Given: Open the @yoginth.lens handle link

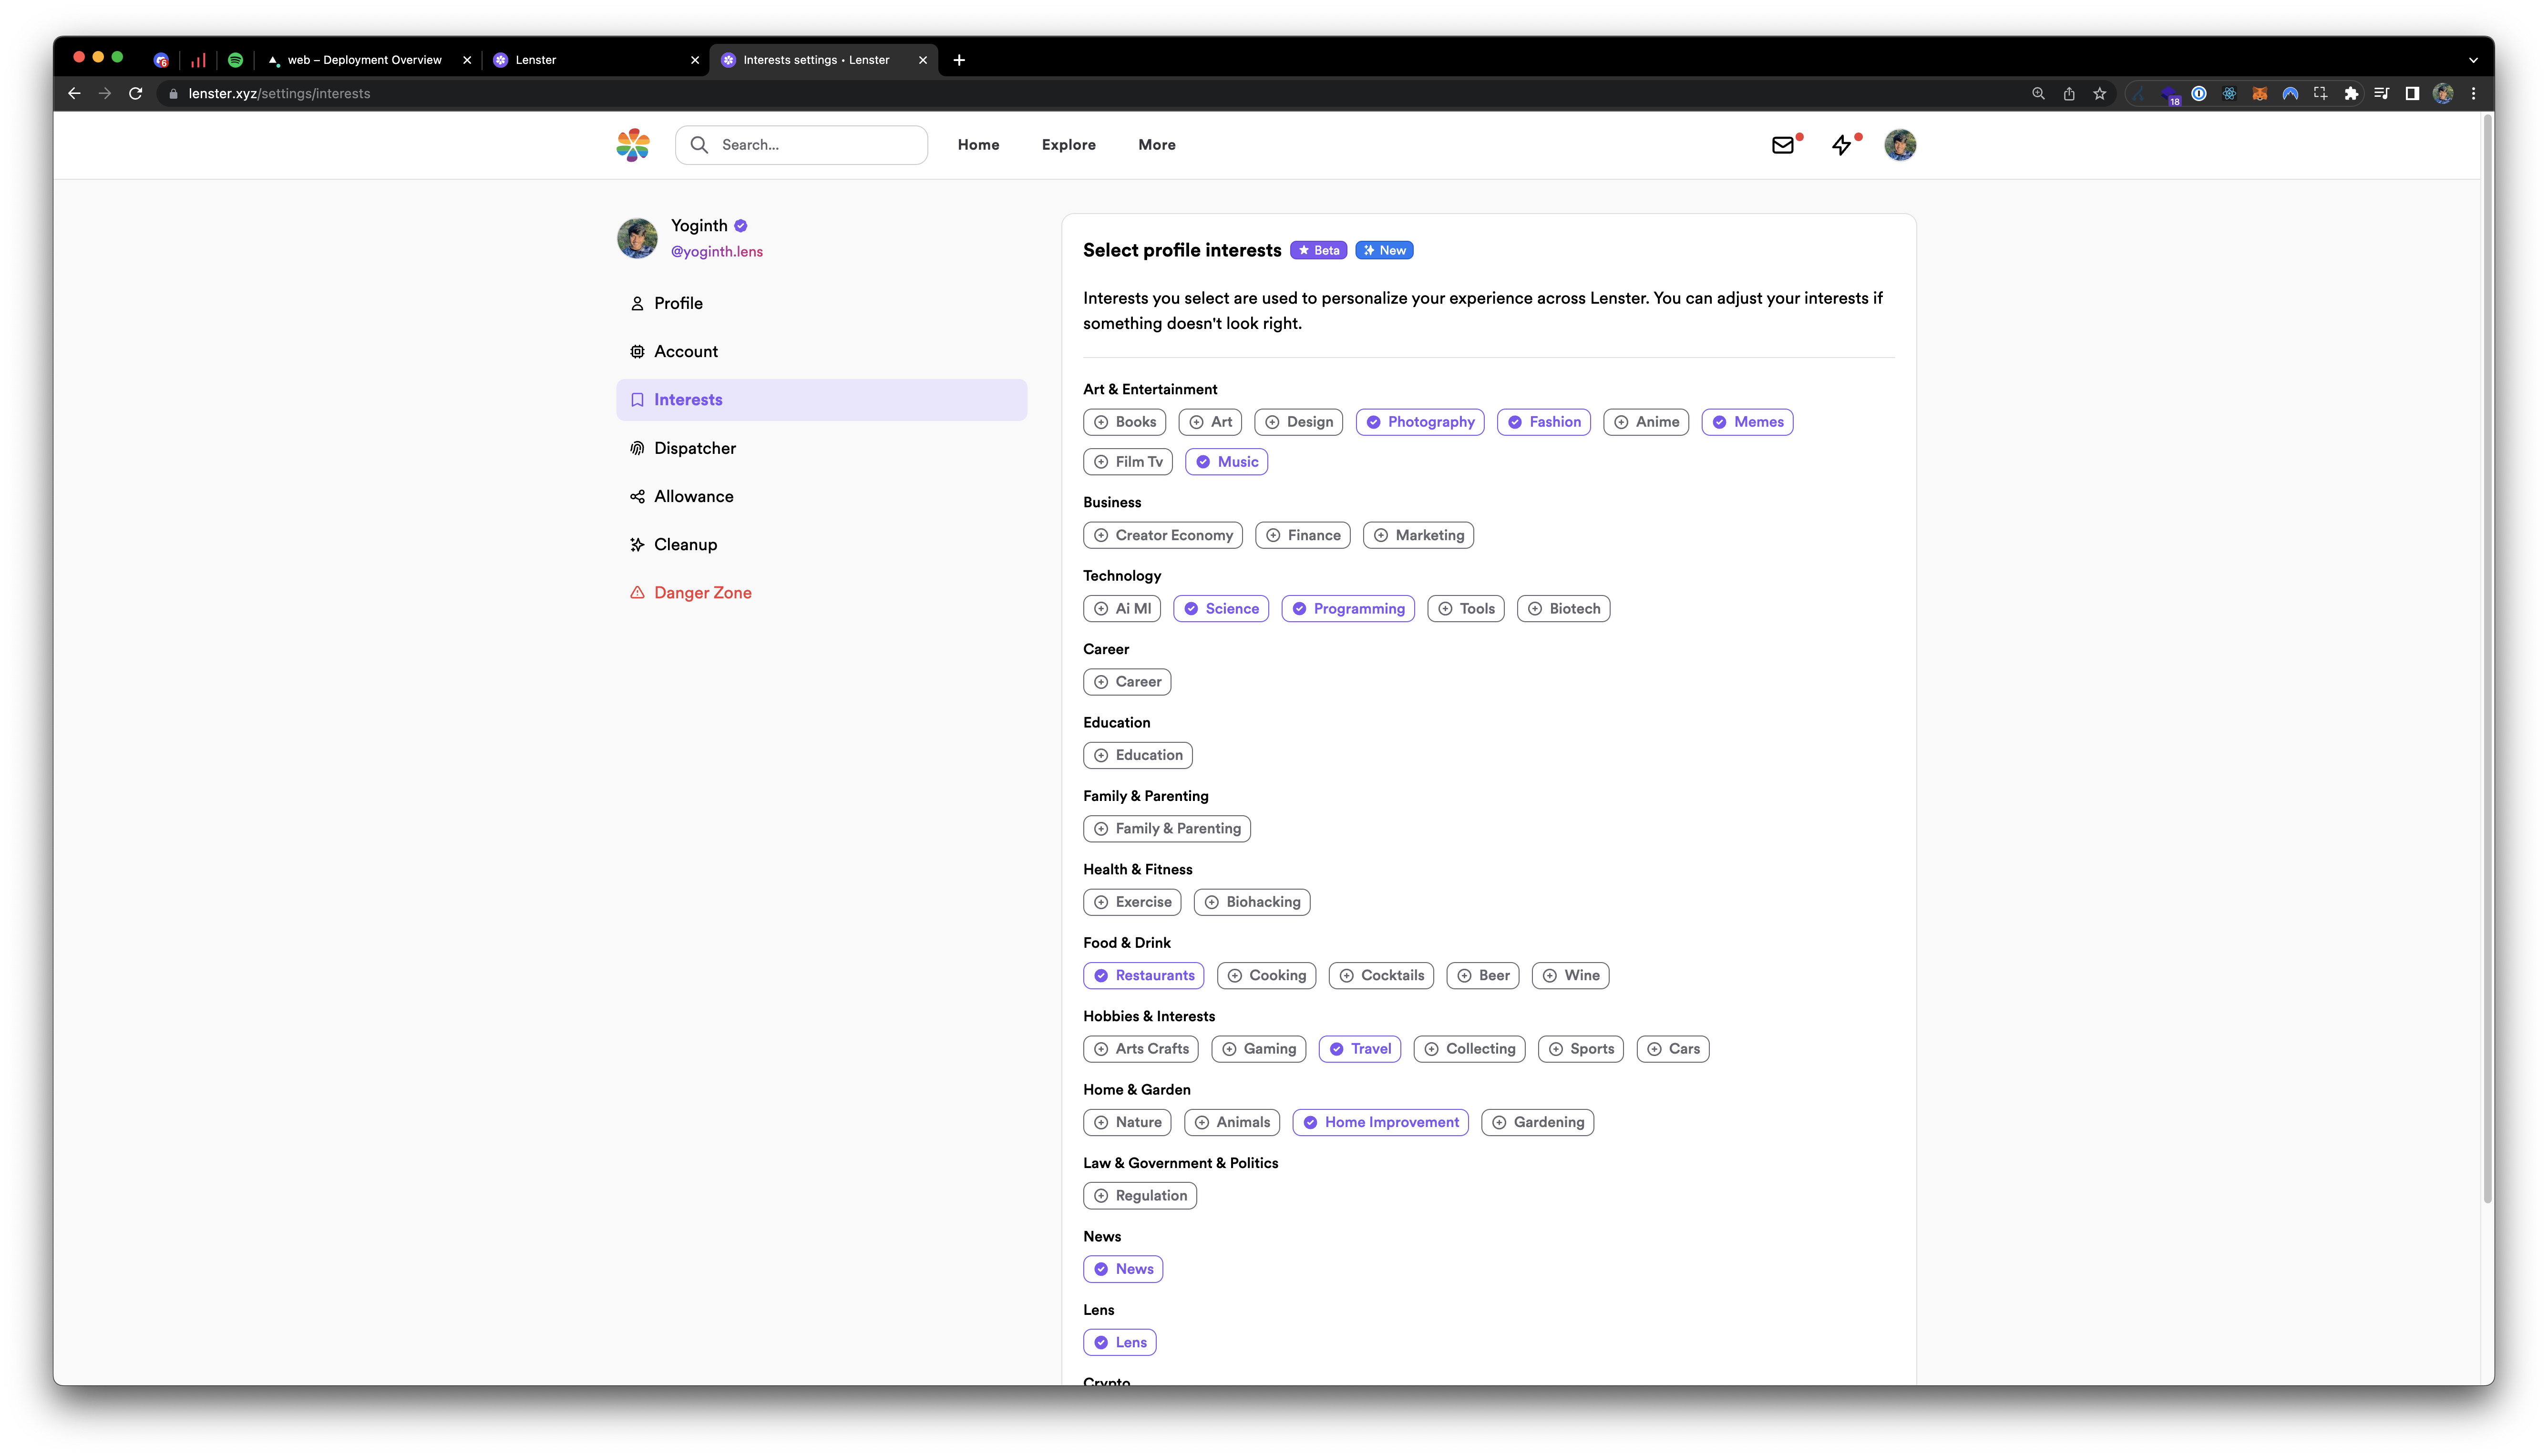Looking at the screenshot, I should pos(716,252).
